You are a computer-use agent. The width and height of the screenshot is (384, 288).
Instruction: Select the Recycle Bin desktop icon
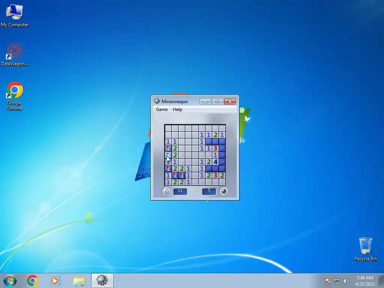[x=365, y=249]
